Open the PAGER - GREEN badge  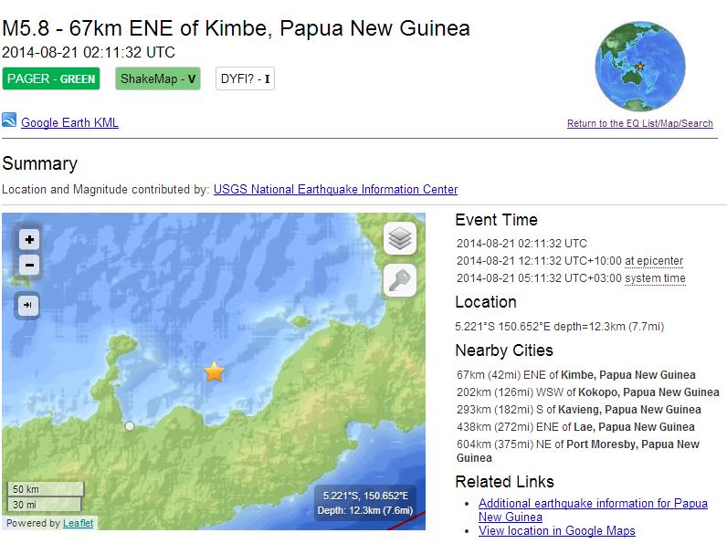(51, 78)
